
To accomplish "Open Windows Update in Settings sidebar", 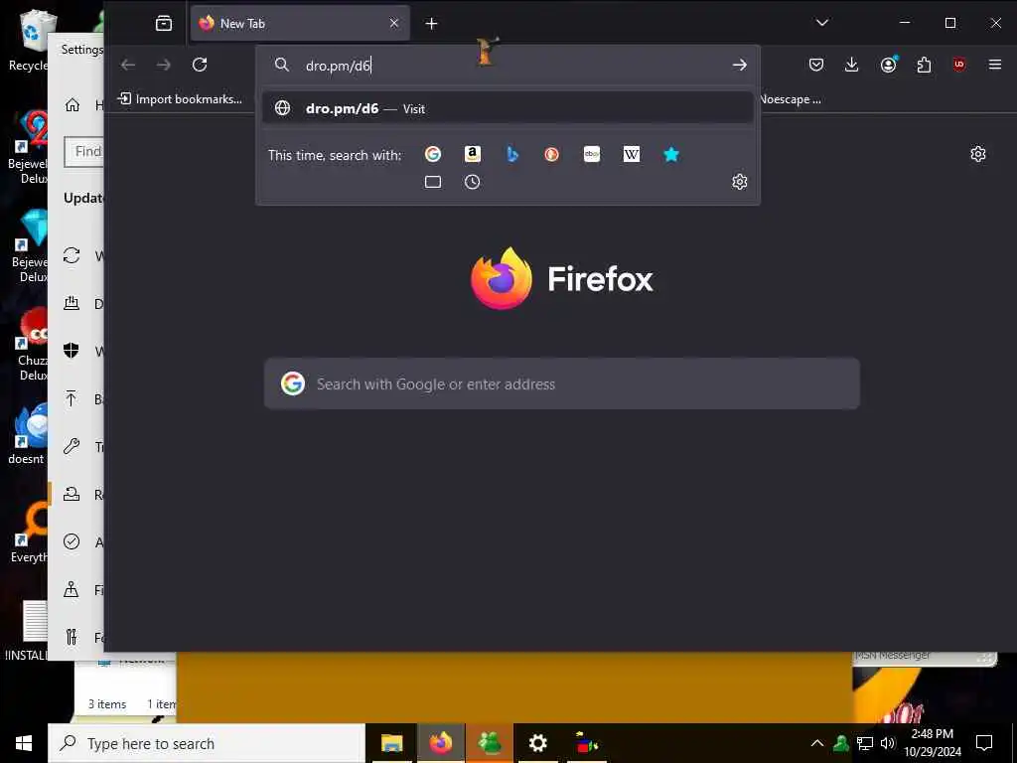I will pyautogui.click(x=72, y=255).
